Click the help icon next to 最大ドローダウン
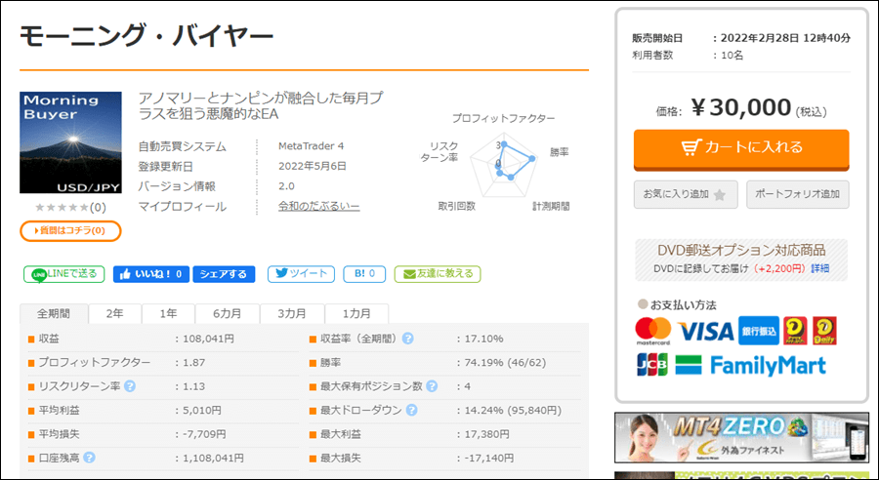The image size is (879, 480). [x=408, y=410]
